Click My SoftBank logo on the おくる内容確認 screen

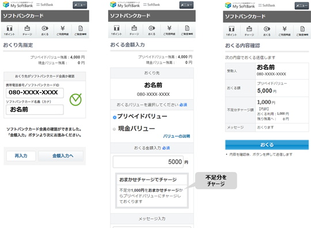point(240,5)
